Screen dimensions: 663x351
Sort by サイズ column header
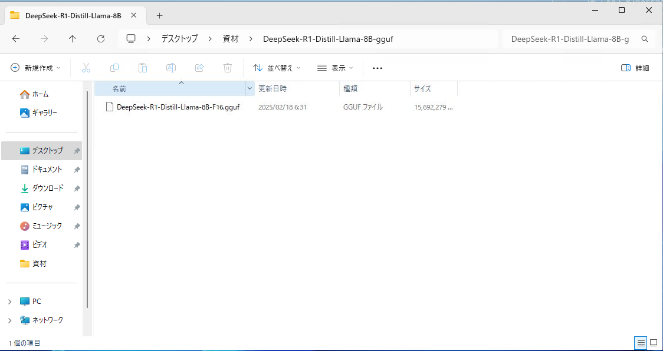pyautogui.click(x=434, y=89)
